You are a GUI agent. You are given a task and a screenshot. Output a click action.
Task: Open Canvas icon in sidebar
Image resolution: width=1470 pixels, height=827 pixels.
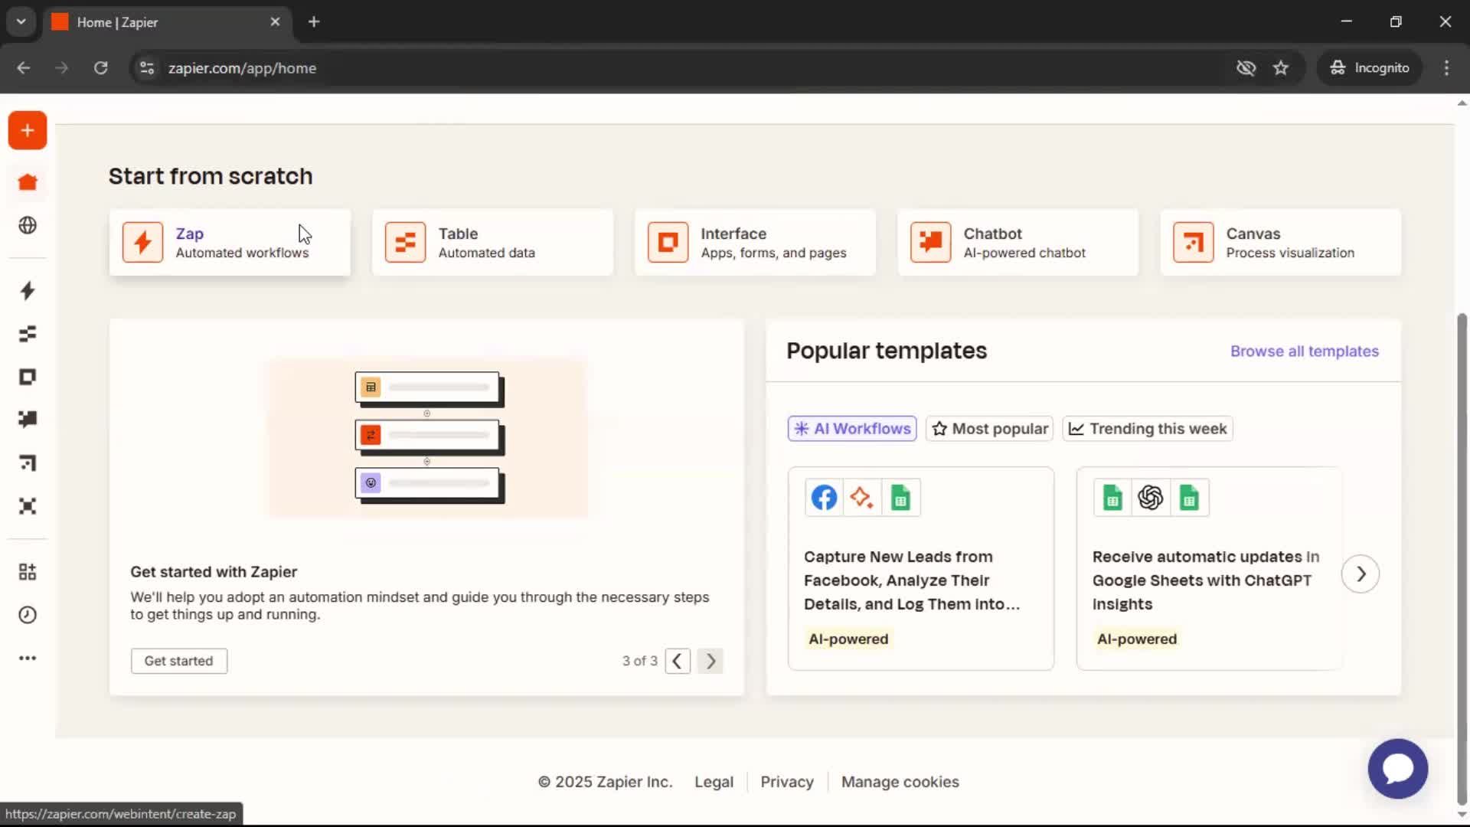coord(28,463)
